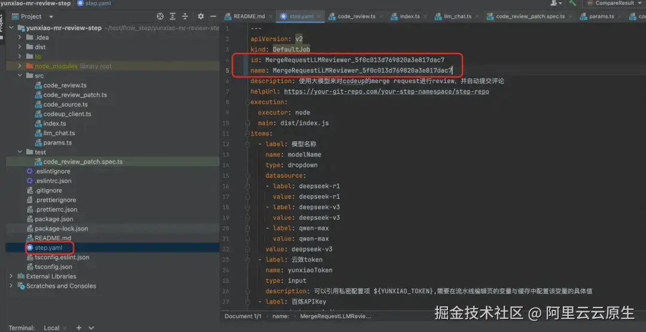The width and height of the screenshot is (646, 332).
Task: Close the code_review_patch.spec.ts editor tab
Action: [x=571, y=17]
